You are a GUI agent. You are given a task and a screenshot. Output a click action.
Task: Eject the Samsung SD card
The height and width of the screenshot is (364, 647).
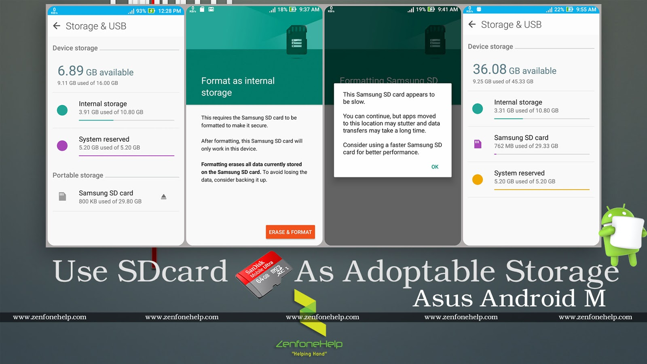pyautogui.click(x=164, y=197)
